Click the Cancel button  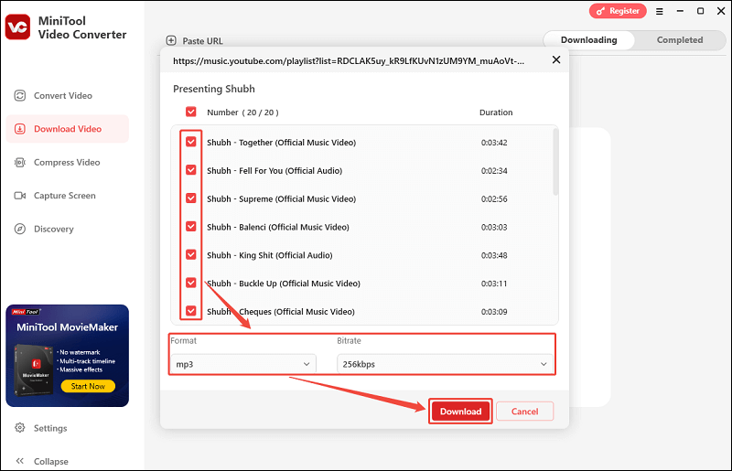[524, 412]
